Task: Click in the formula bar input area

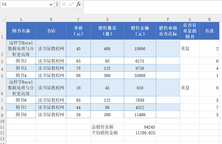Action: 152,4
